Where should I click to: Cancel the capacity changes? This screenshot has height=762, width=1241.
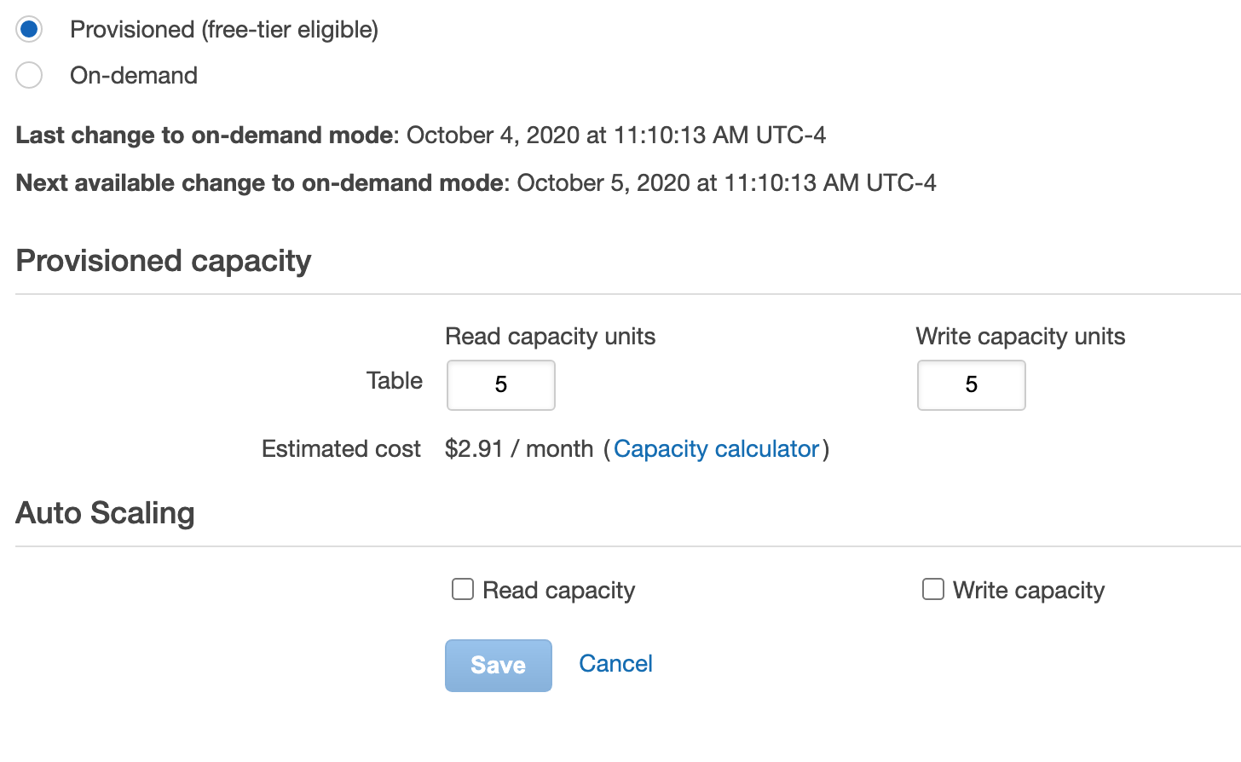[x=615, y=663]
